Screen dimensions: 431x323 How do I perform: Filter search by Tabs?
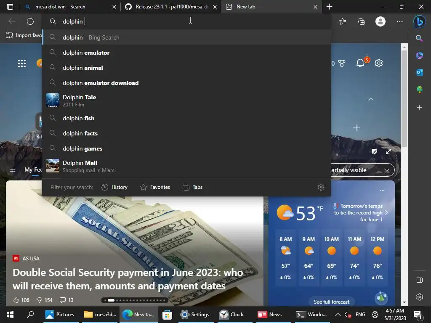pyautogui.click(x=193, y=187)
